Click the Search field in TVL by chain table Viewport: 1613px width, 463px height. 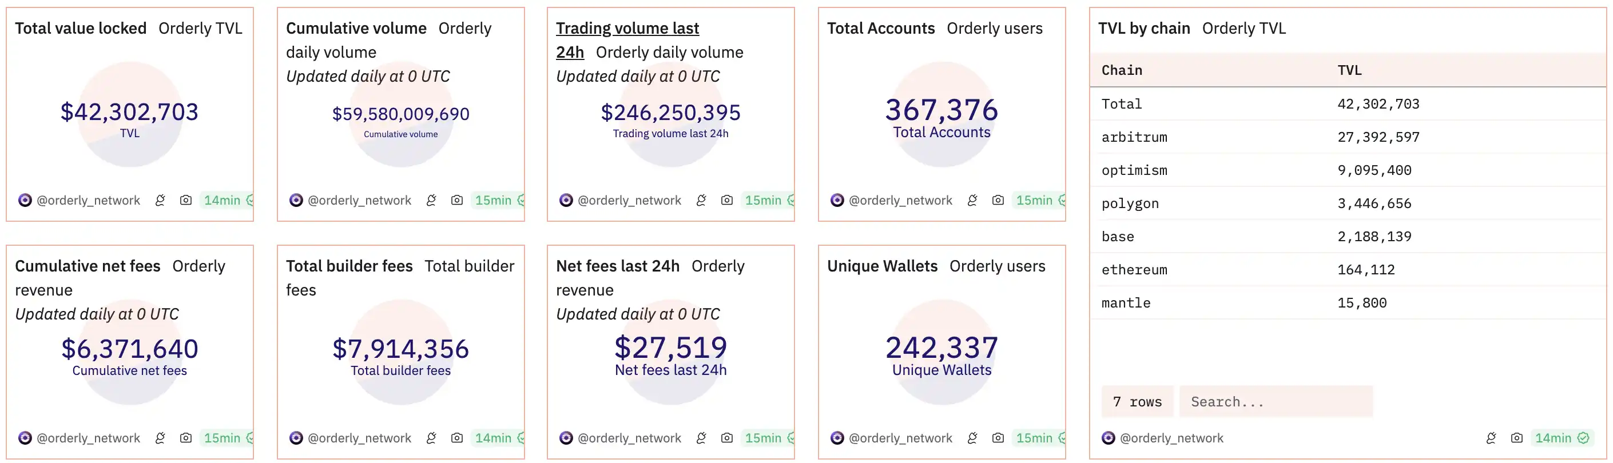click(1275, 402)
